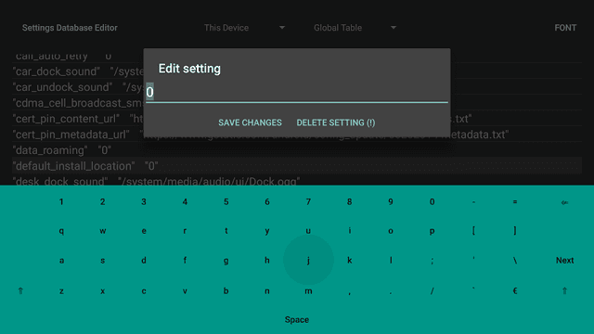Screen dimensions: 594x334
Task: Select the "cert_pin_content_url" row
Action: pos(297,119)
